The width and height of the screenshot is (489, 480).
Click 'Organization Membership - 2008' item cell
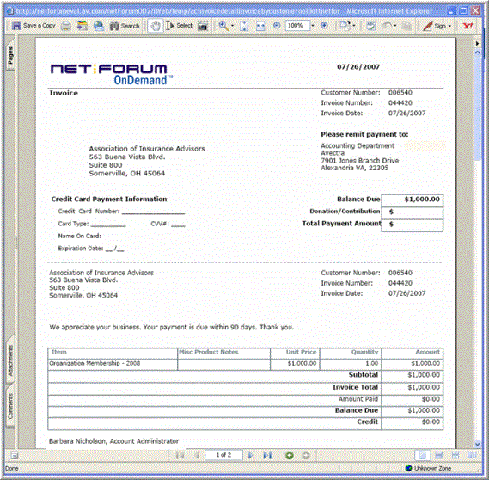(113, 364)
